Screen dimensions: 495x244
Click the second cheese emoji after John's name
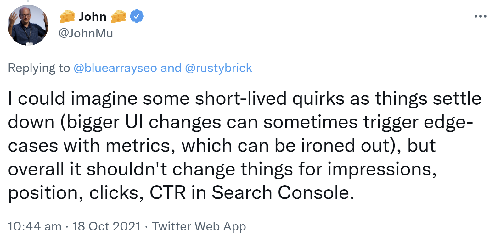[119, 16]
